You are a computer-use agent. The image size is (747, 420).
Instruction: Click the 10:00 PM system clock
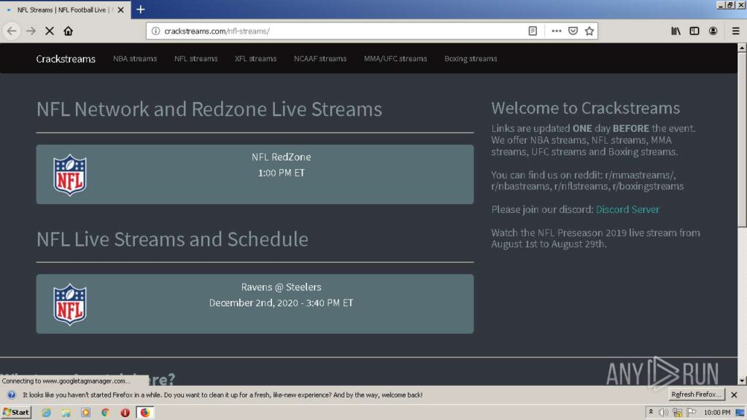(x=716, y=413)
